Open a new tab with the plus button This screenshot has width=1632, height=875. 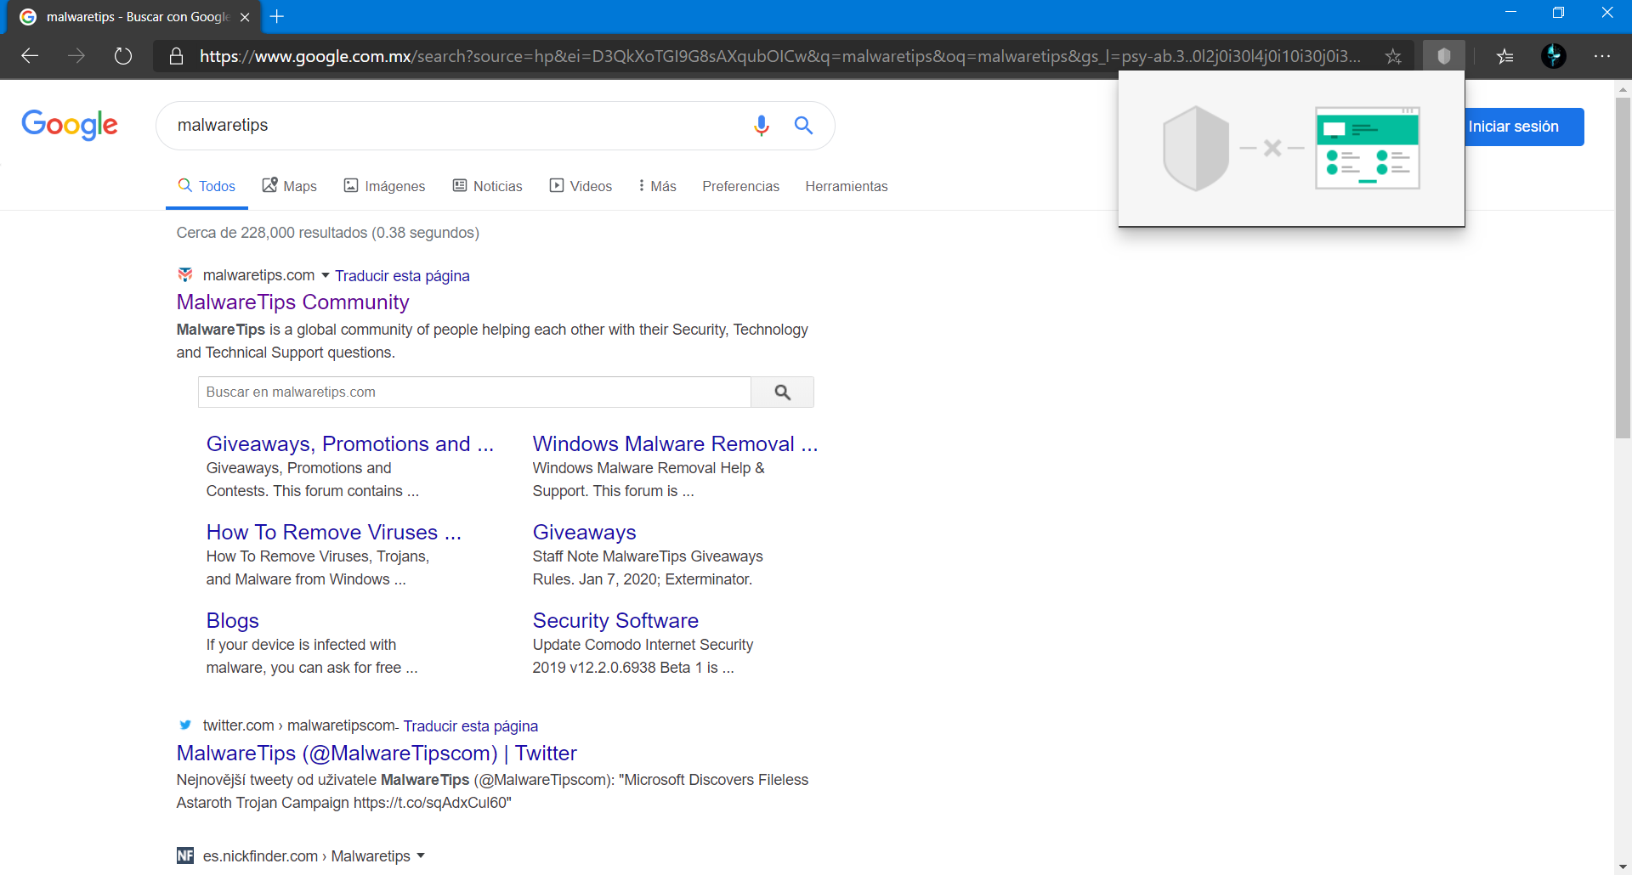click(277, 16)
